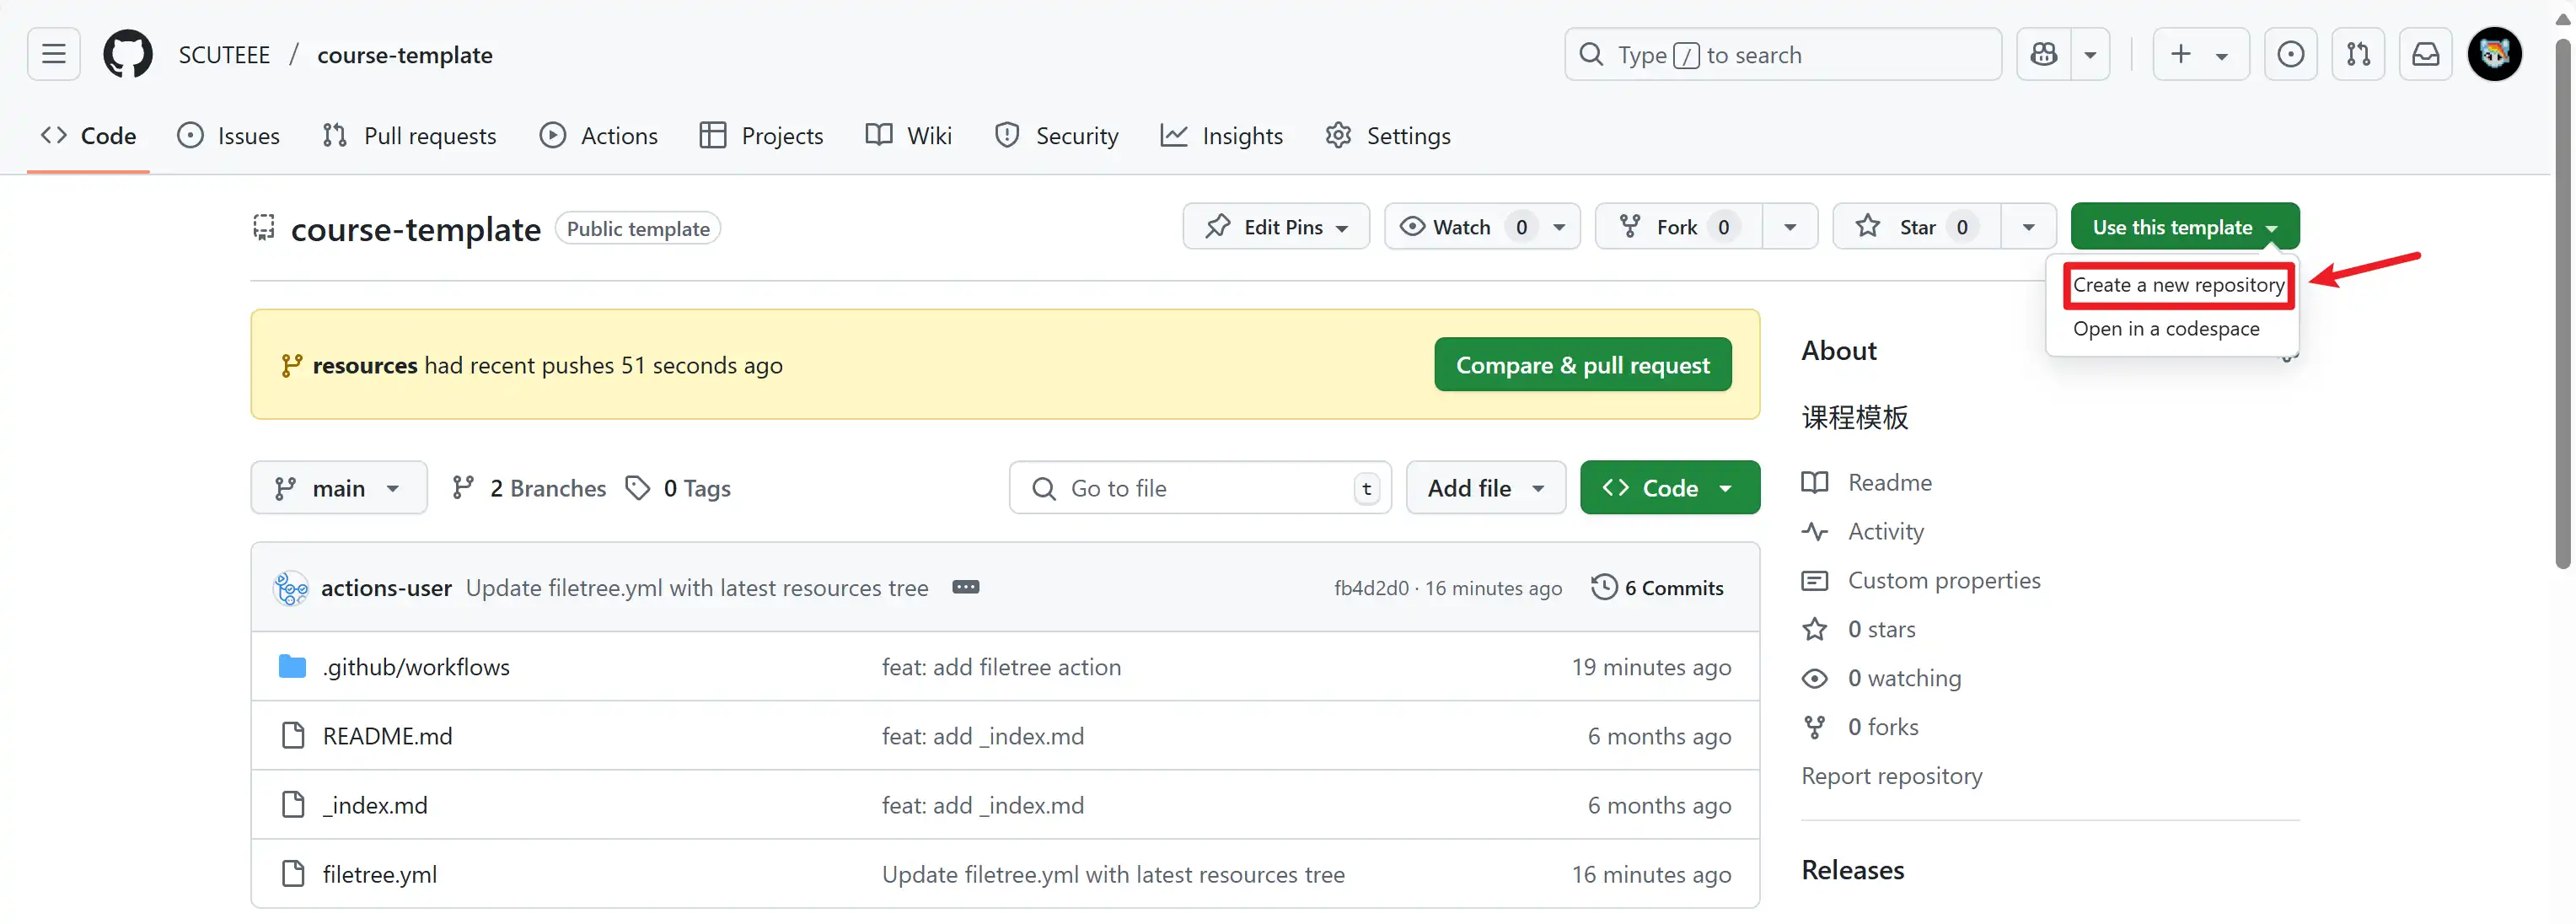Open the star lists dropdown arrow
Viewport: 2576px width, 924px height.
2028,227
